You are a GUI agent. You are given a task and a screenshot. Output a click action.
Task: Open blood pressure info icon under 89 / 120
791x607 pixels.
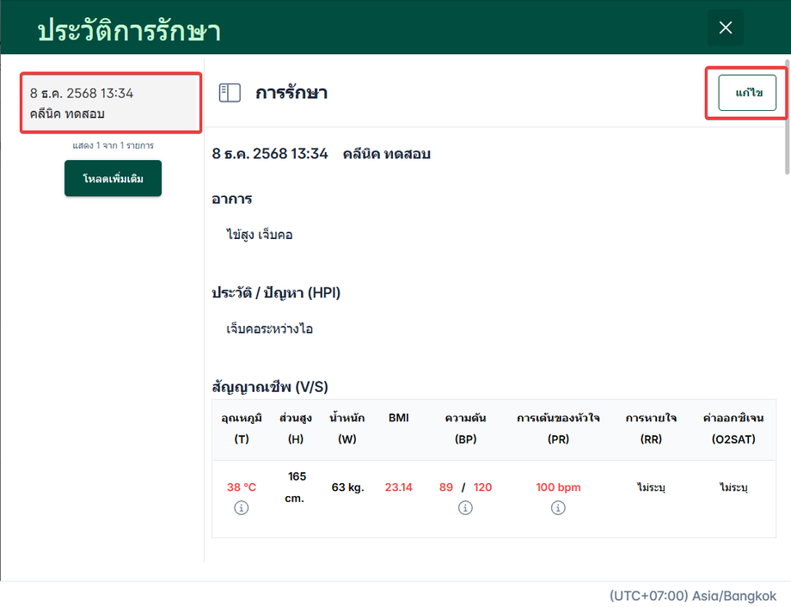[x=465, y=507]
